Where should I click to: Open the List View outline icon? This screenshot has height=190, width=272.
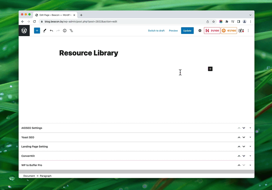(71, 31)
